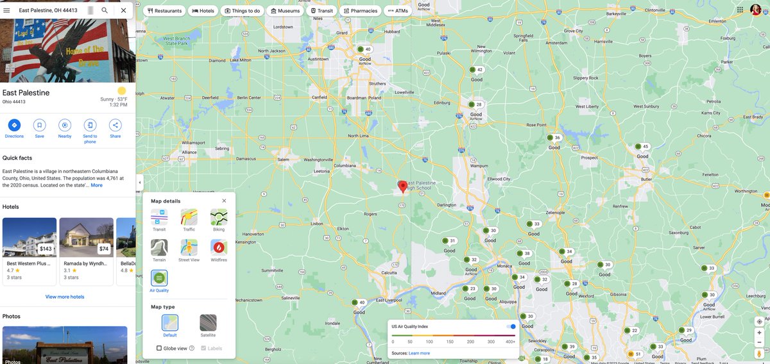Click air quality marker 45 Good
The height and width of the screenshot is (364, 770).
pos(641,147)
